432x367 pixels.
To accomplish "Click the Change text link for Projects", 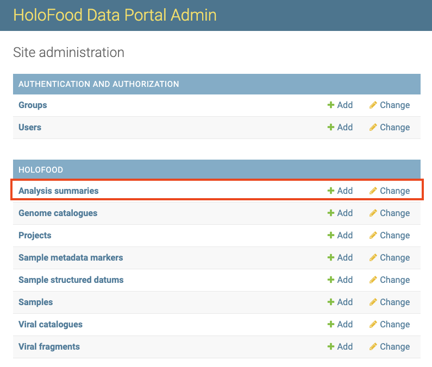I will [x=395, y=236].
